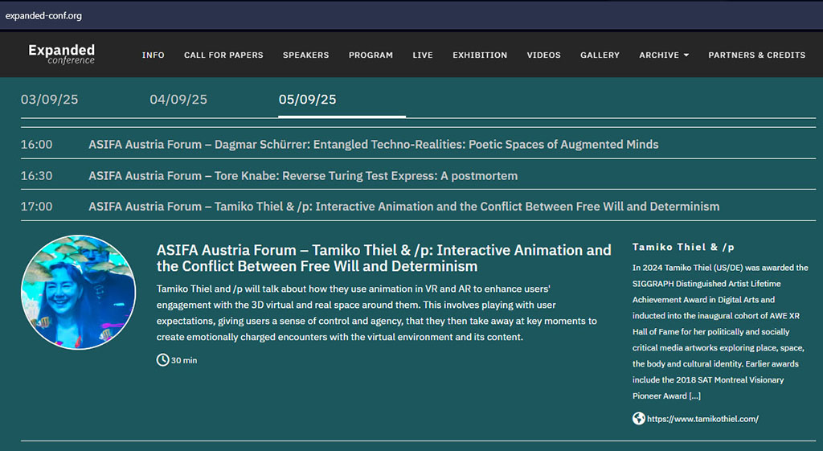Click the expanded-conf.org address bar text
The image size is (823, 451).
click(43, 16)
